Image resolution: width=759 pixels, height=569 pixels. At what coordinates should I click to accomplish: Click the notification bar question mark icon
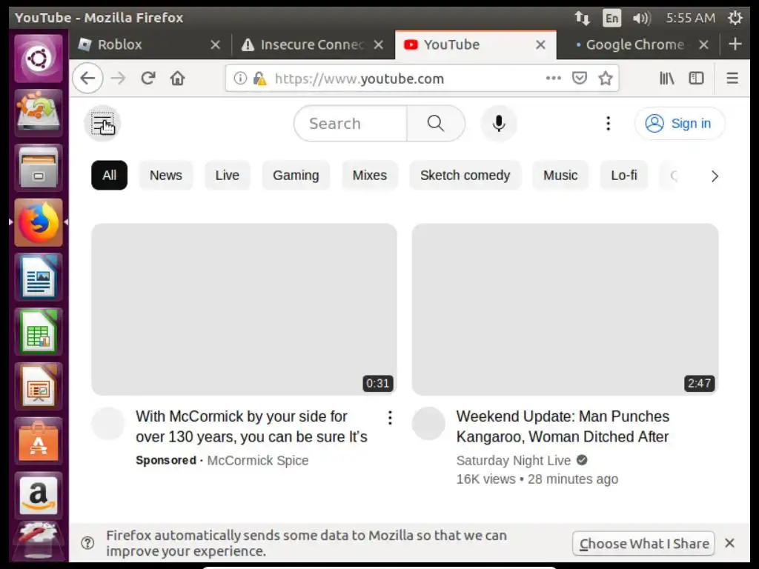click(87, 543)
